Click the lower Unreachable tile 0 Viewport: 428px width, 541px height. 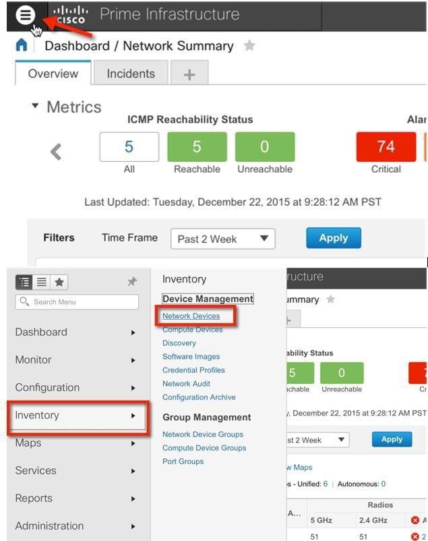tap(342, 372)
